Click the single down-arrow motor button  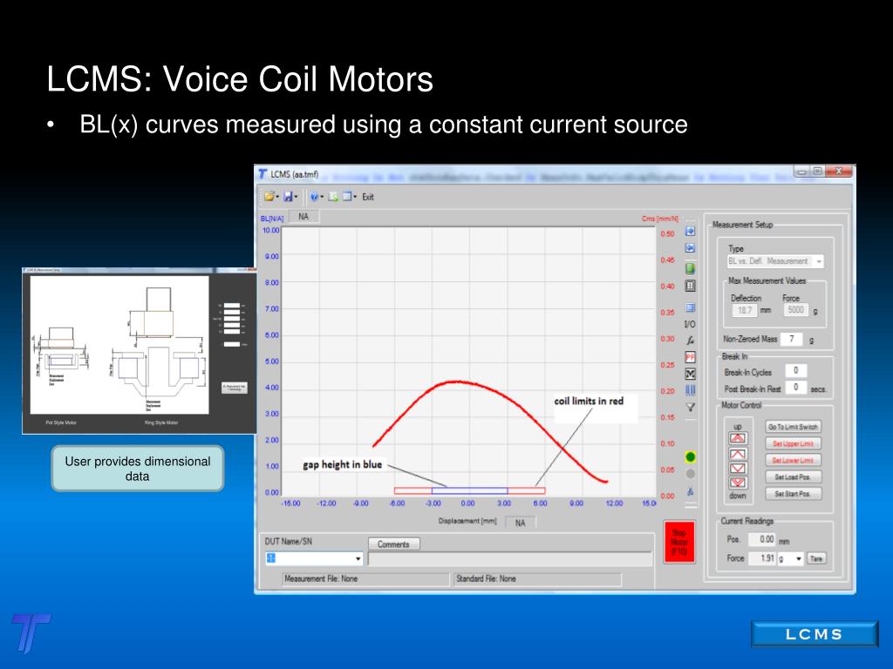pos(738,468)
